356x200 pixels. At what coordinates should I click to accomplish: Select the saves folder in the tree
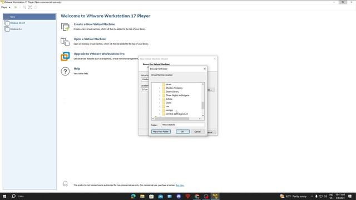(x=169, y=84)
